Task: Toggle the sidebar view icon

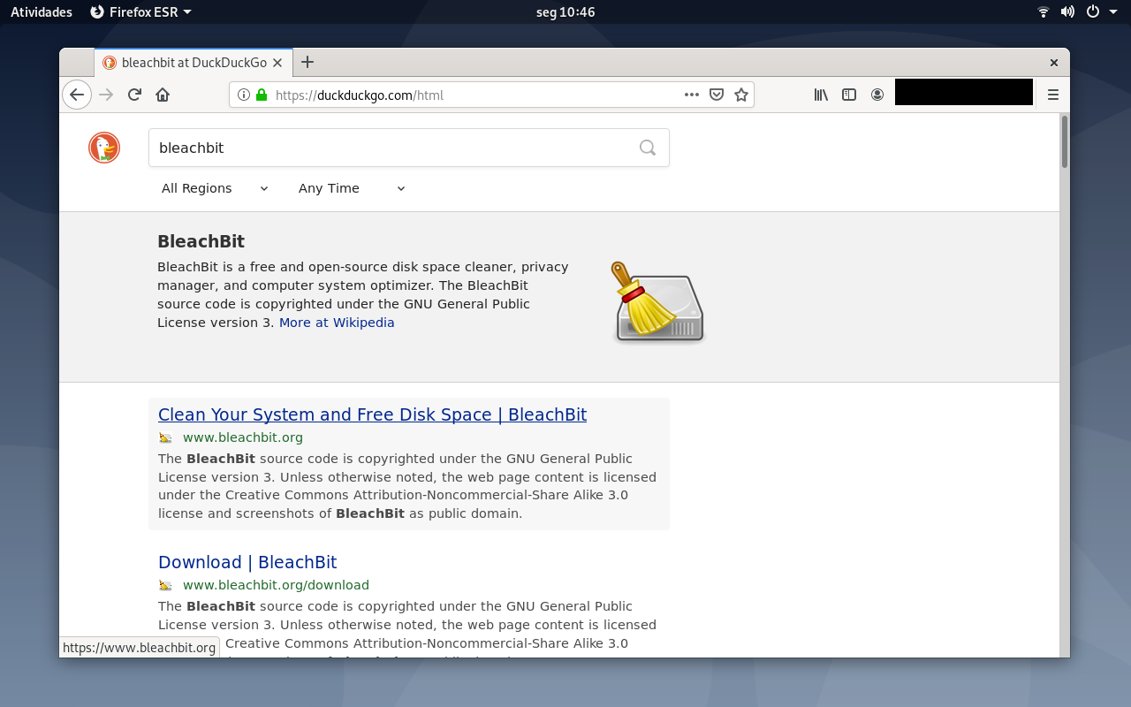Action: click(x=849, y=95)
